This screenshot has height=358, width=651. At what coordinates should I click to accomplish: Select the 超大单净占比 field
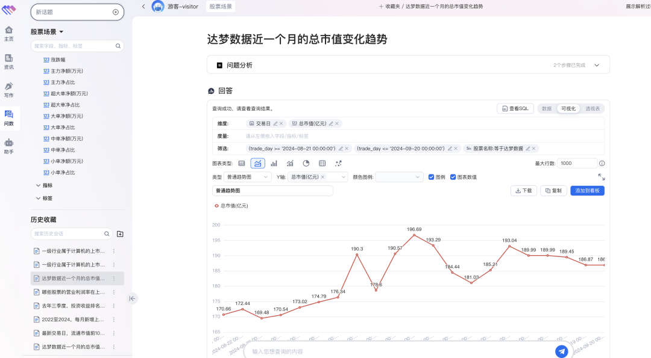(x=61, y=105)
